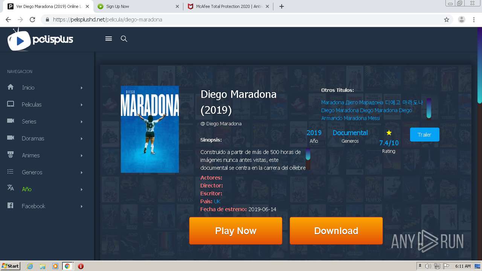Screen dimensions: 482x271
Task: Open the Windows Start button
Action: click(x=10, y=266)
